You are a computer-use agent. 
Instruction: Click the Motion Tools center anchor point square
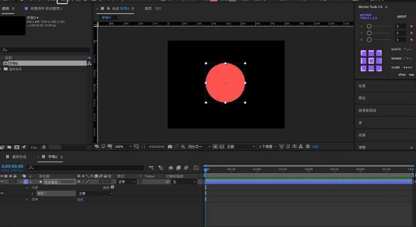point(371,61)
